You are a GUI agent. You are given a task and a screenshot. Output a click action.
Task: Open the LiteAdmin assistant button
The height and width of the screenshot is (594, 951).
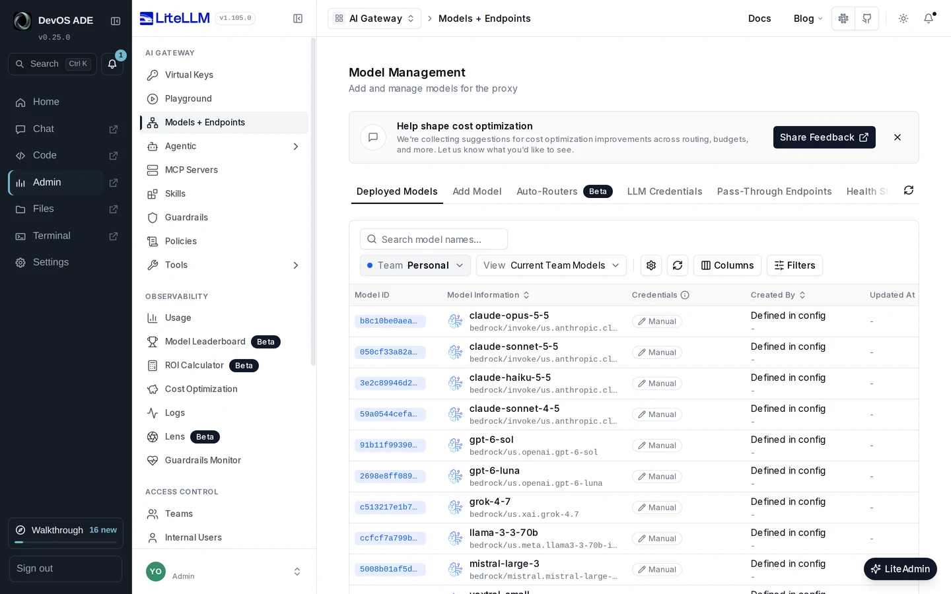coord(900,569)
